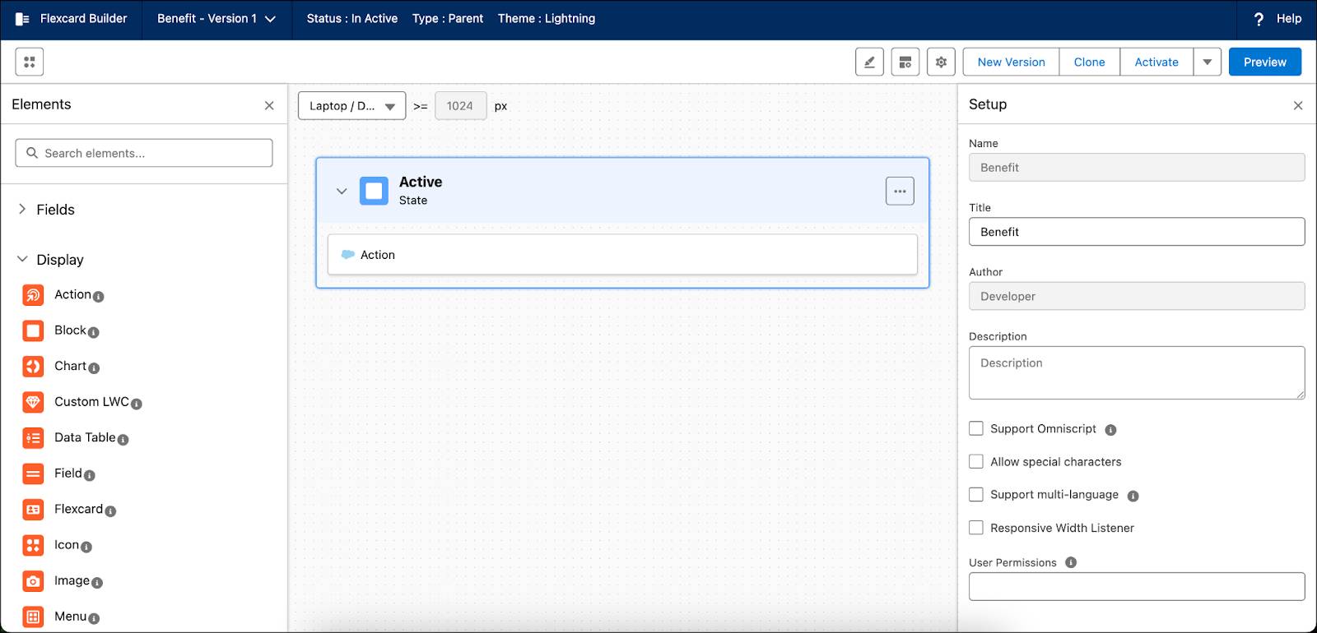Collapse the Display section
The image size is (1317, 633).
[x=22, y=259]
